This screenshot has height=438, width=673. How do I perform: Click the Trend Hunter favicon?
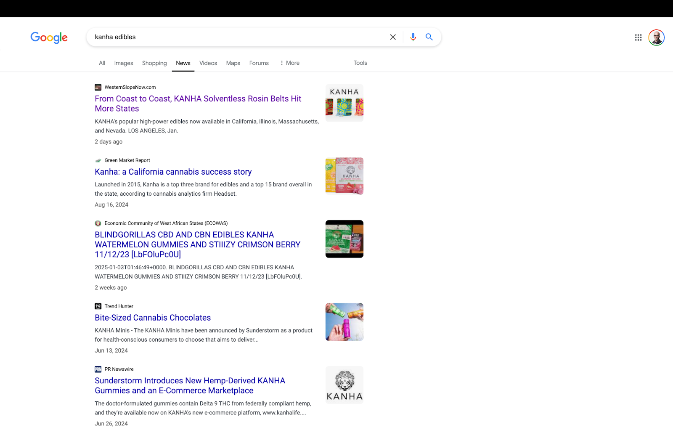(98, 306)
